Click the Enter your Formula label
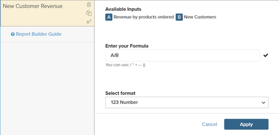 coord(127,46)
